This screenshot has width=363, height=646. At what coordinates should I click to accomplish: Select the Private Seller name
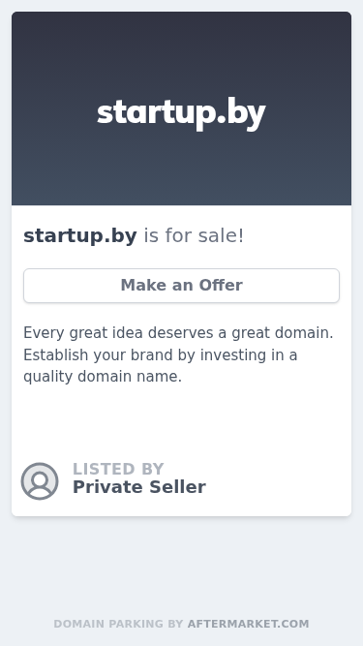pyautogui.click(x=139, y=487)
